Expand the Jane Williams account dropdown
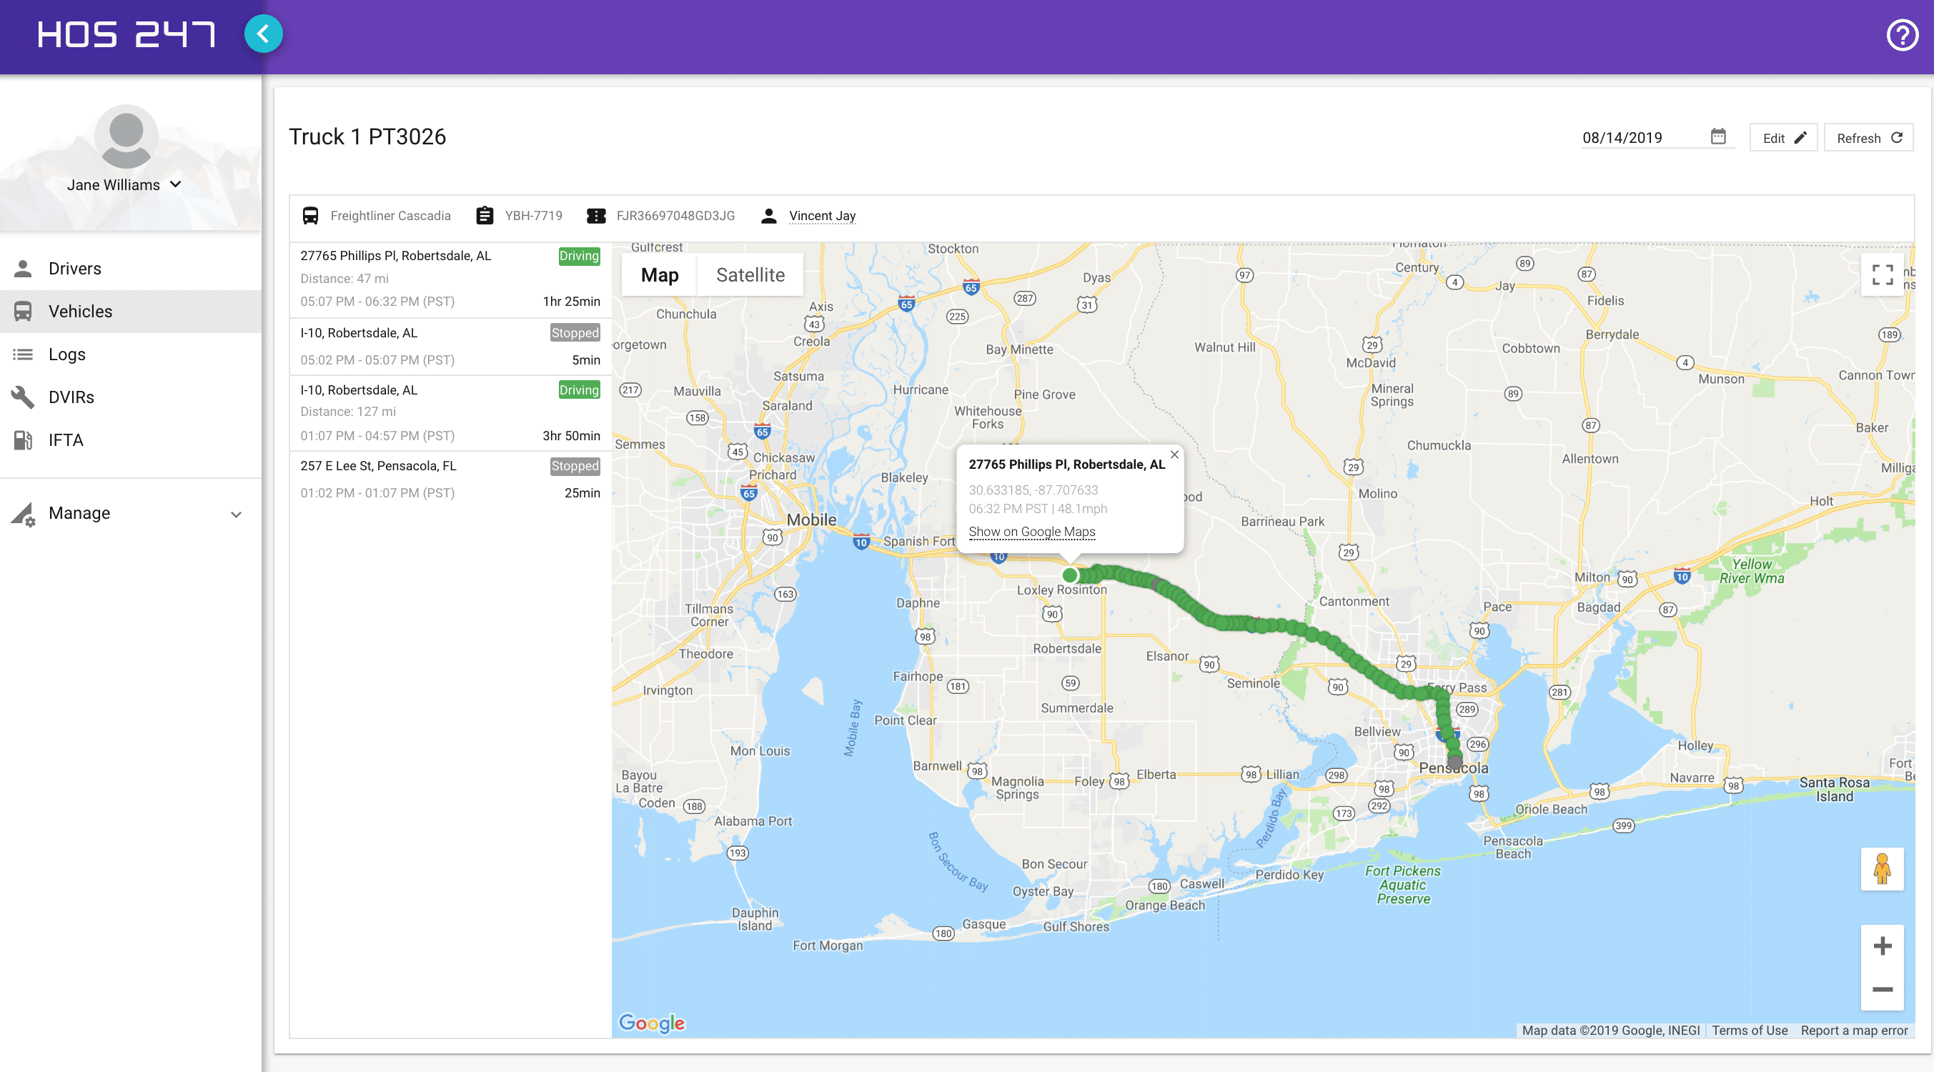Screen dimensions: 1934x1072 tap(176, 184)
